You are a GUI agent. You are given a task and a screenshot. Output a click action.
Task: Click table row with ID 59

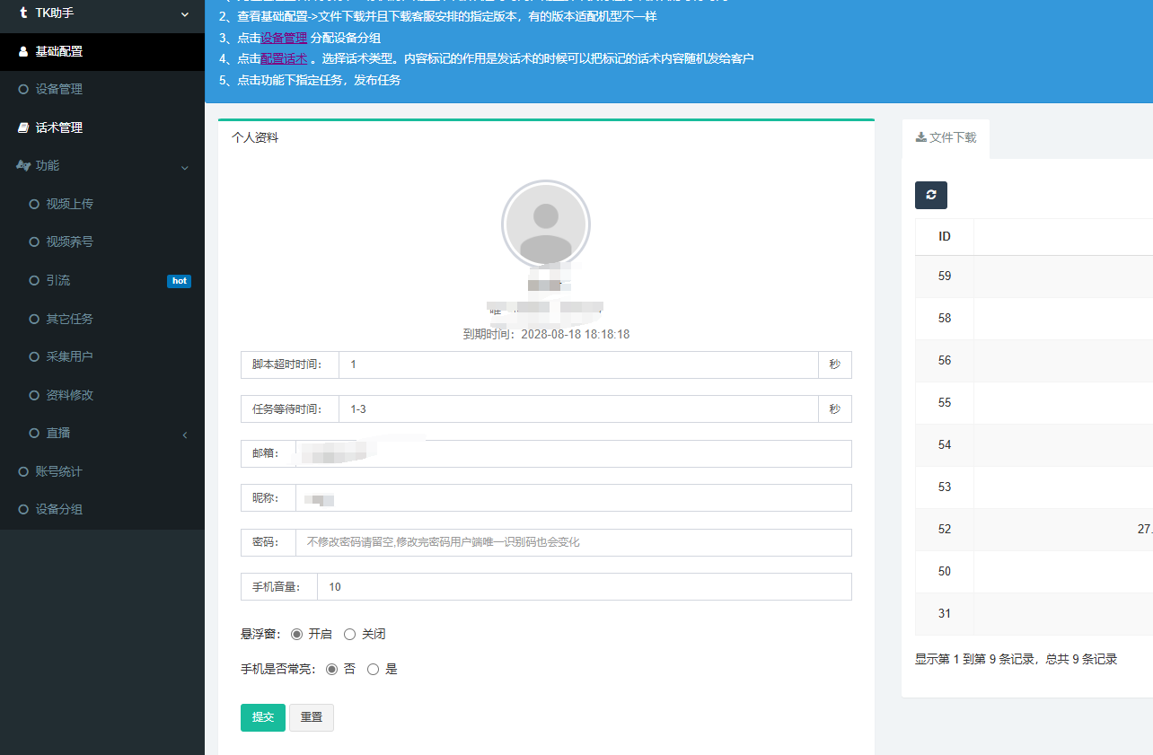click(x=1034, y=276)
